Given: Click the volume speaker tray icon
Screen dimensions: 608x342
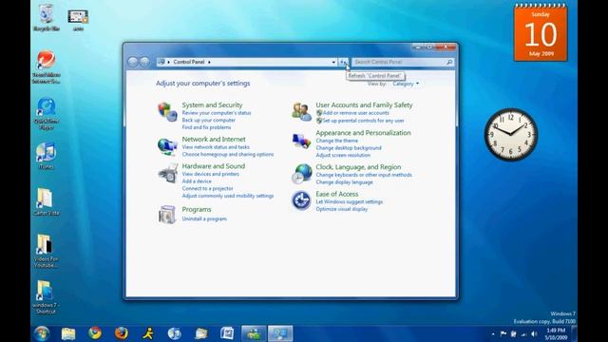Looking at the screenshot, I should pos(534,333).
